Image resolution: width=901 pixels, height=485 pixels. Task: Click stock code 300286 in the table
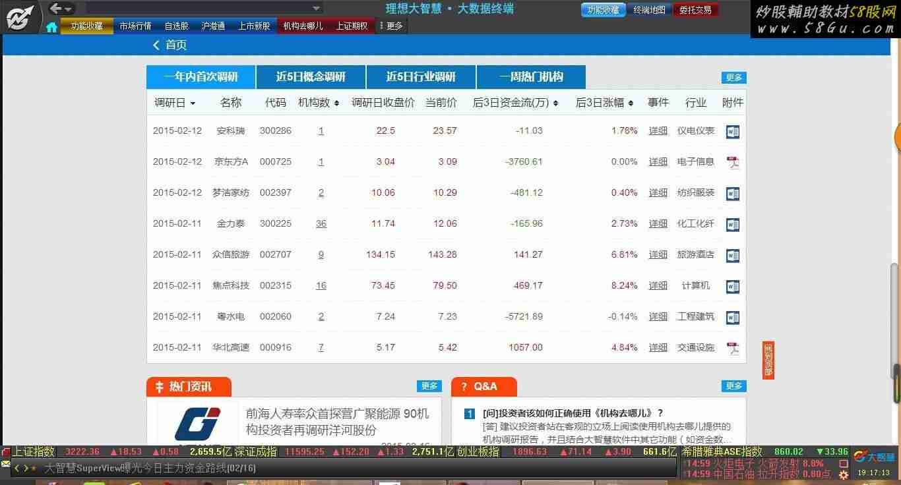(x=276, y=131)
